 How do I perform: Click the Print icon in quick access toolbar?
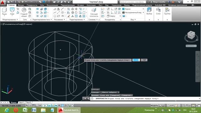23,2
